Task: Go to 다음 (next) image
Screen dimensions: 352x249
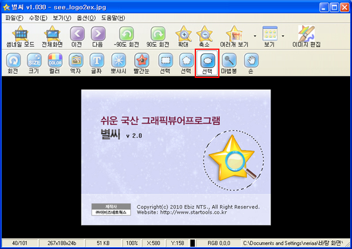Action: [x=98, y=36]
